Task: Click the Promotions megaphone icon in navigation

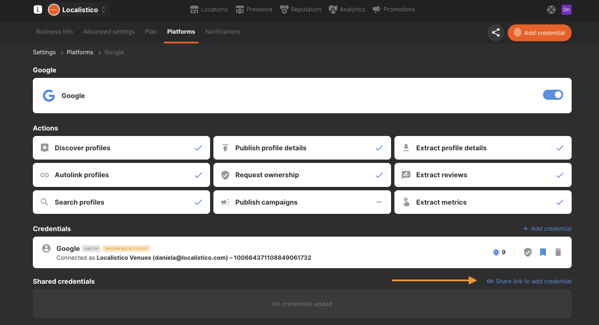Action: point(377,9)
